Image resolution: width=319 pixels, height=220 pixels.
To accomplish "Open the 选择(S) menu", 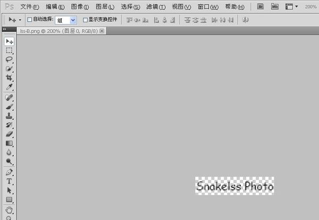I will (x=130, y=7).
